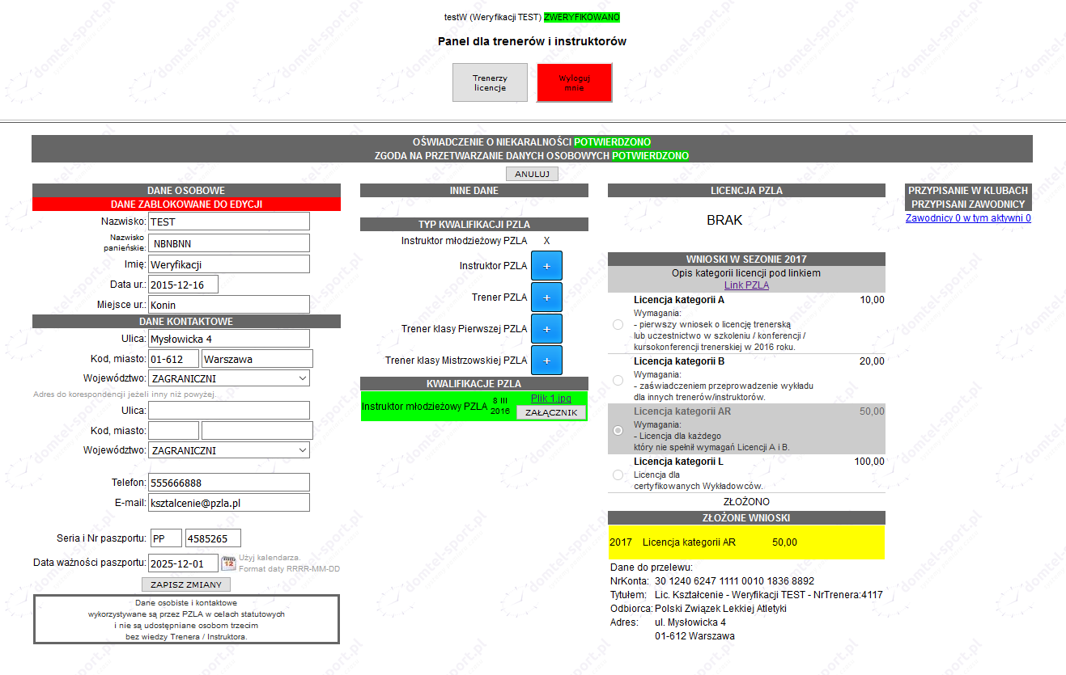Open Zawodnicy 0 w tym aktywni 0 link
This screenshot has width=1066, height=675.
pyautogui.click(x=968, y=218)
